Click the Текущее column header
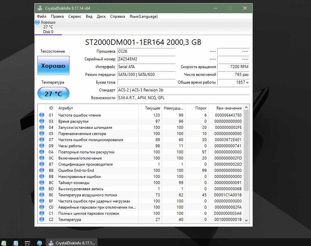Viewport: 311px width, 246px height. point(150,108)
